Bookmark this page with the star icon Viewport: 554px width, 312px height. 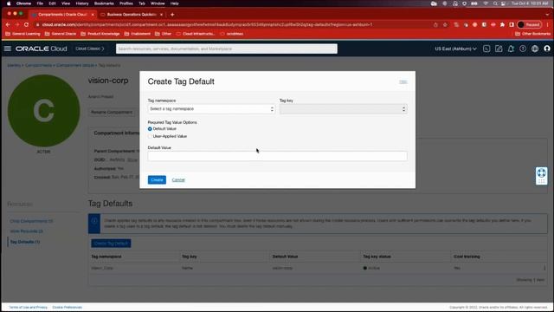tap(445, 25)
